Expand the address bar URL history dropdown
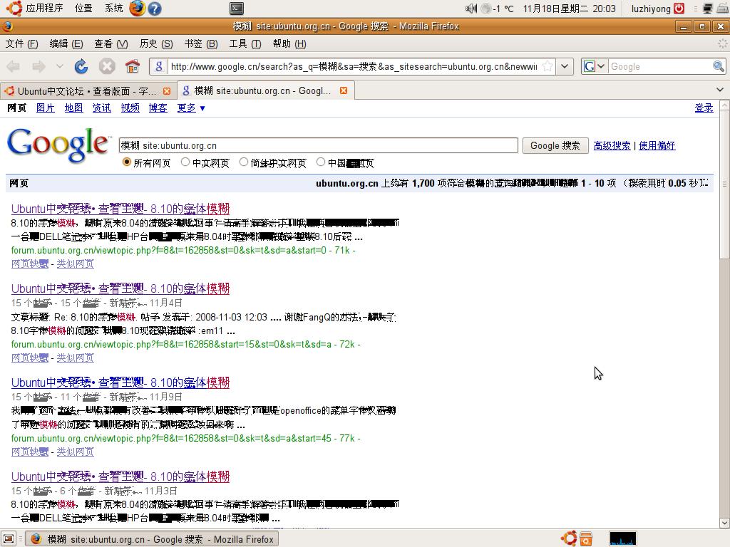Viewport: 730px width, 547px height. (x=565, y=66)
